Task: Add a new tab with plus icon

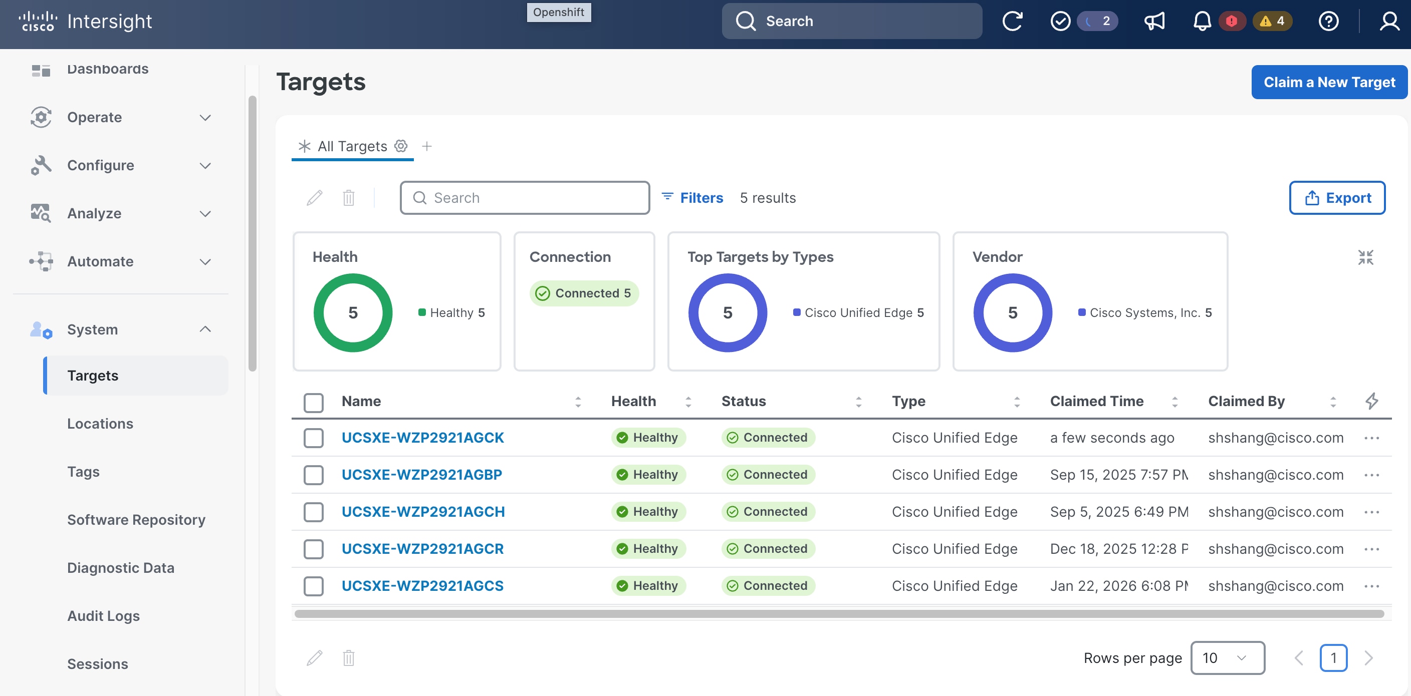Action: [x=427, y=146]
